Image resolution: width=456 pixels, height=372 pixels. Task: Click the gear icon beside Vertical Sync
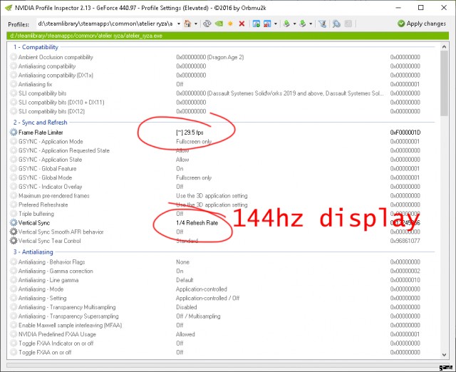[x=14, y=222]
